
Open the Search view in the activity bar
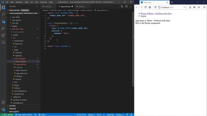pyautogui.click(x=3, y=14)
